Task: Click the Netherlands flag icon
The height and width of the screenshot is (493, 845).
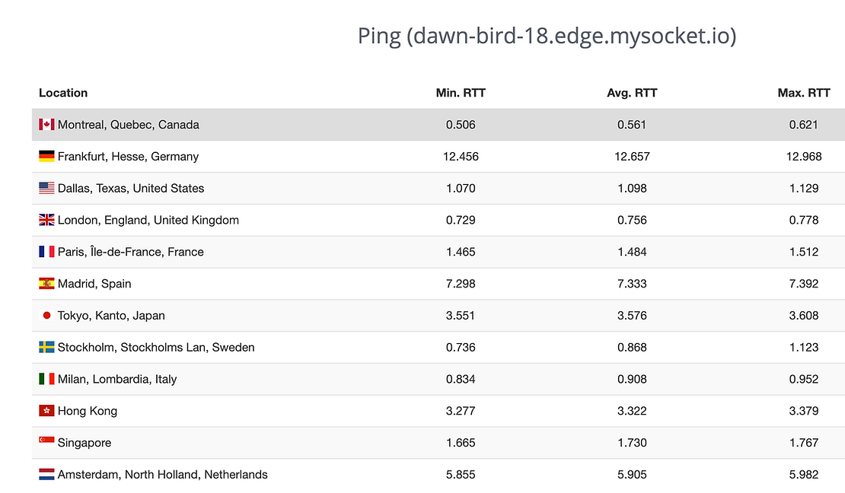Action: pyautogui.click(x=46, y=475)
